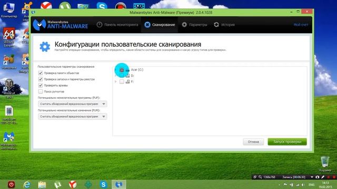Uncheck Проверка запуска и параметры реестра
337x189 pixels.
(41, 79)
